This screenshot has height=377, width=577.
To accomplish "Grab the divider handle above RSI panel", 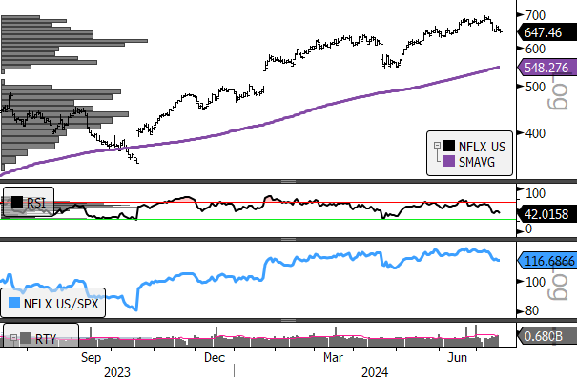I will point(288,181).
